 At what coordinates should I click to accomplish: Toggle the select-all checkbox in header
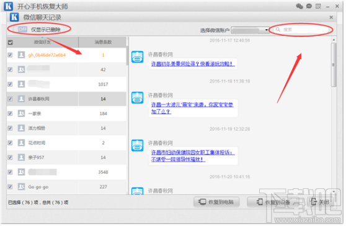click(10, 42)
